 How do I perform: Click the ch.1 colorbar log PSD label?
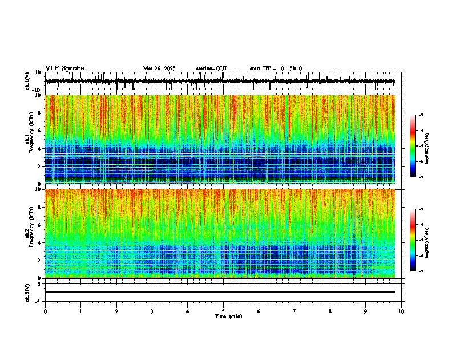(427, 149)
